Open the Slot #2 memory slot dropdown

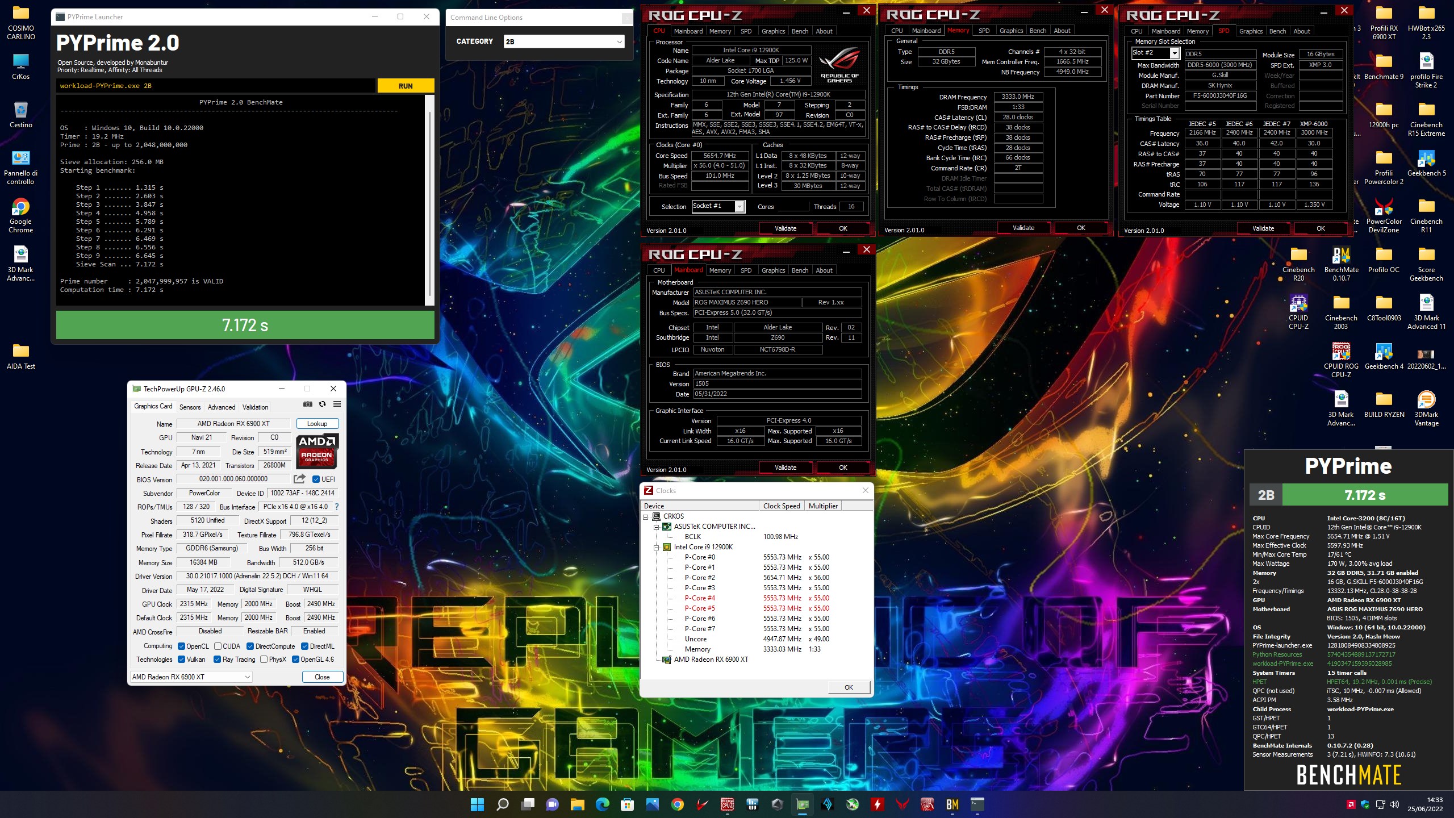coord(1155,53)
